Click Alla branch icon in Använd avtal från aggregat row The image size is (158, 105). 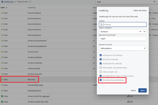click(x=128, y=96)
